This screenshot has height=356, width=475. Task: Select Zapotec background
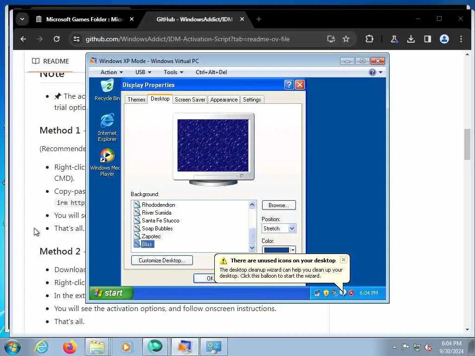(x=151, y=236)
